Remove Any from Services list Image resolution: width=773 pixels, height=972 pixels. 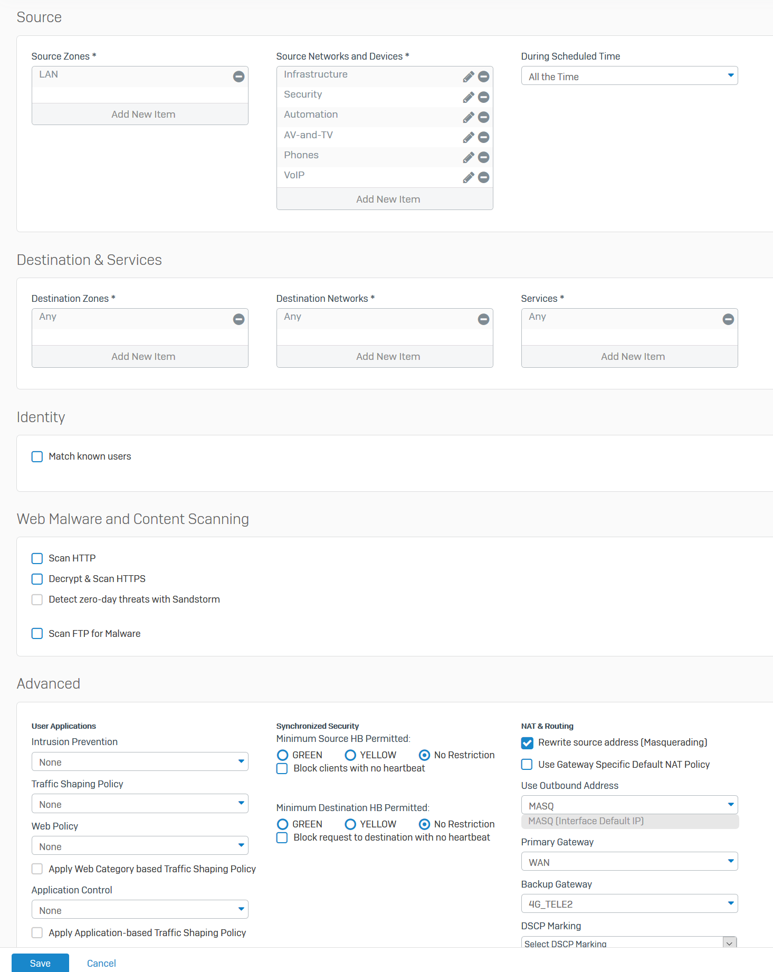coord(728,319)
